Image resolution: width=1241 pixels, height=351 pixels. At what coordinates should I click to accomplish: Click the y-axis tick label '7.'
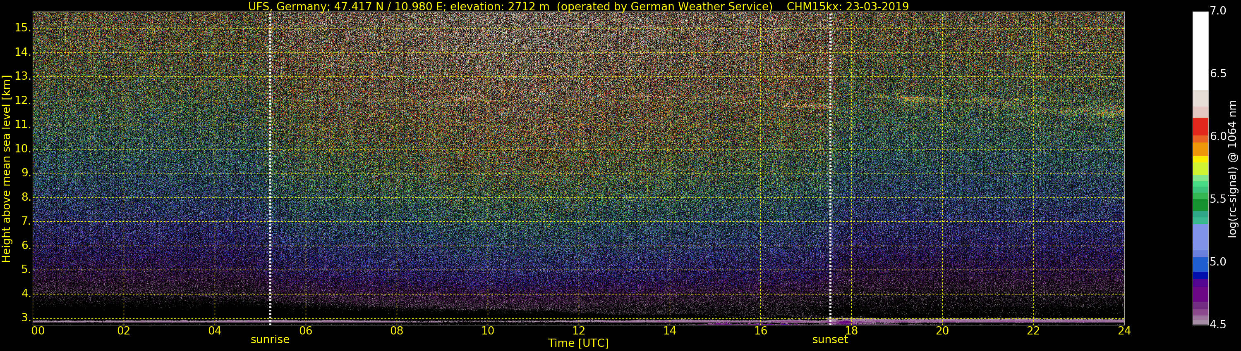[25, 222]
